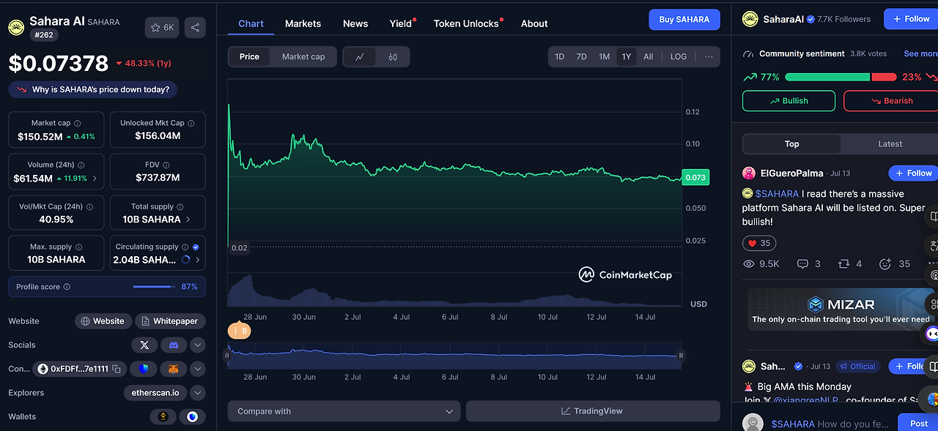The height and width of the screenshot is (431, 938).
Task: Click the Sahara AI coin logo
Action: coord(16,28)
